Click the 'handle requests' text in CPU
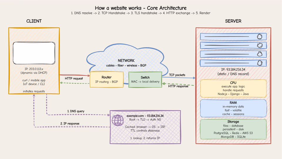Viewport: 282px width, 159px height. pos(233,90)
